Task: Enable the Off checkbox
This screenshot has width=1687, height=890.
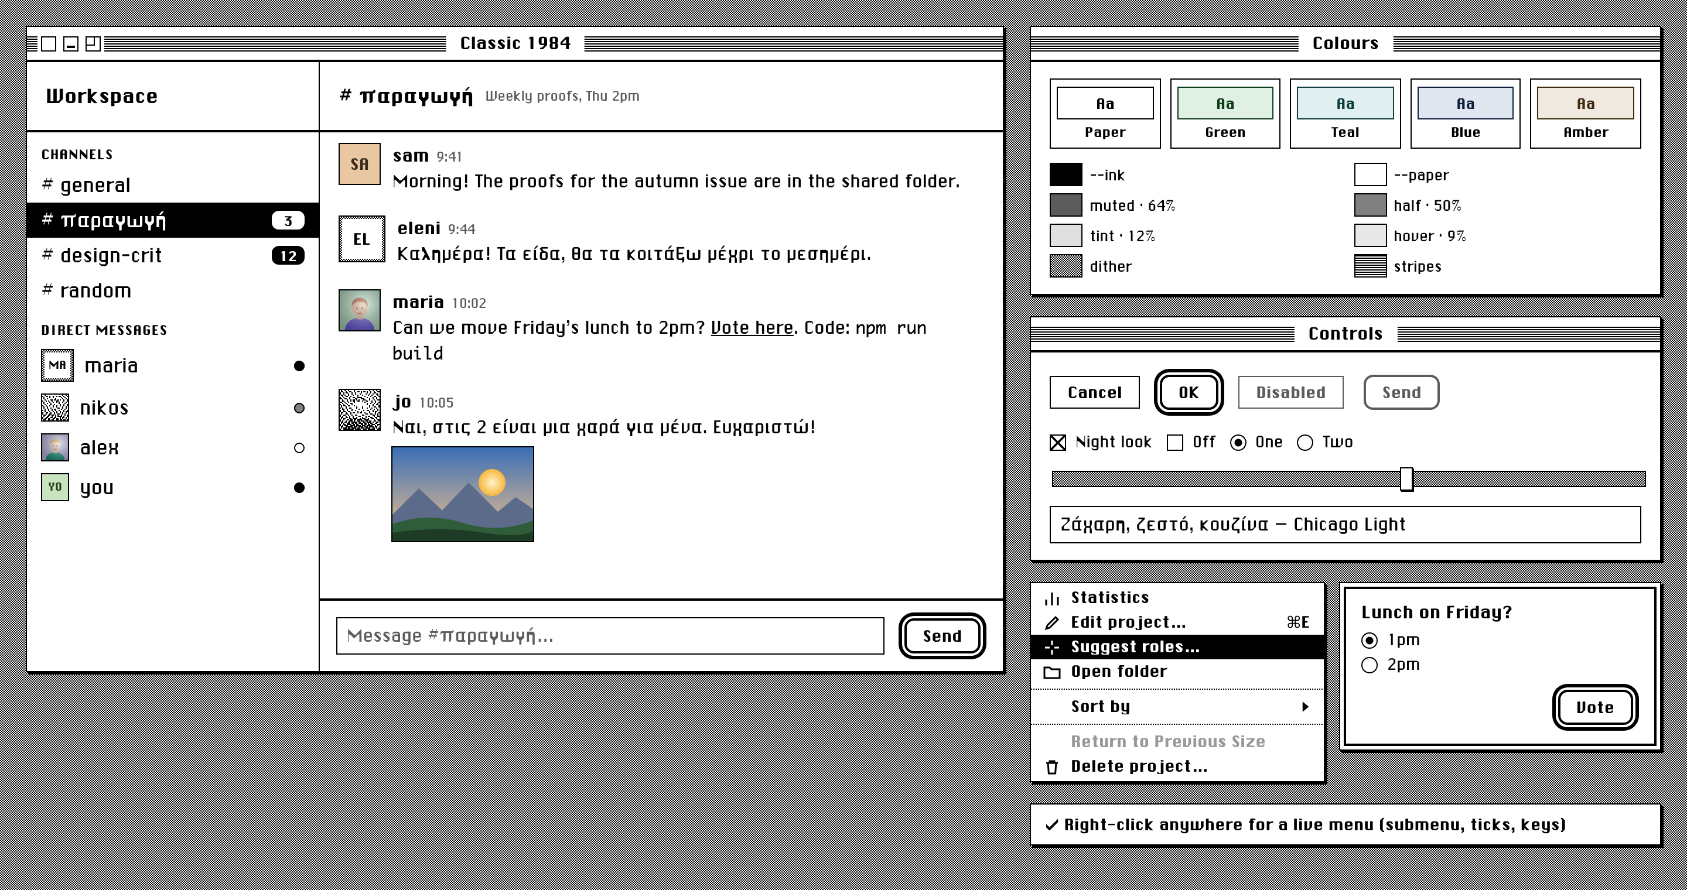Action: coord(1175,443)
